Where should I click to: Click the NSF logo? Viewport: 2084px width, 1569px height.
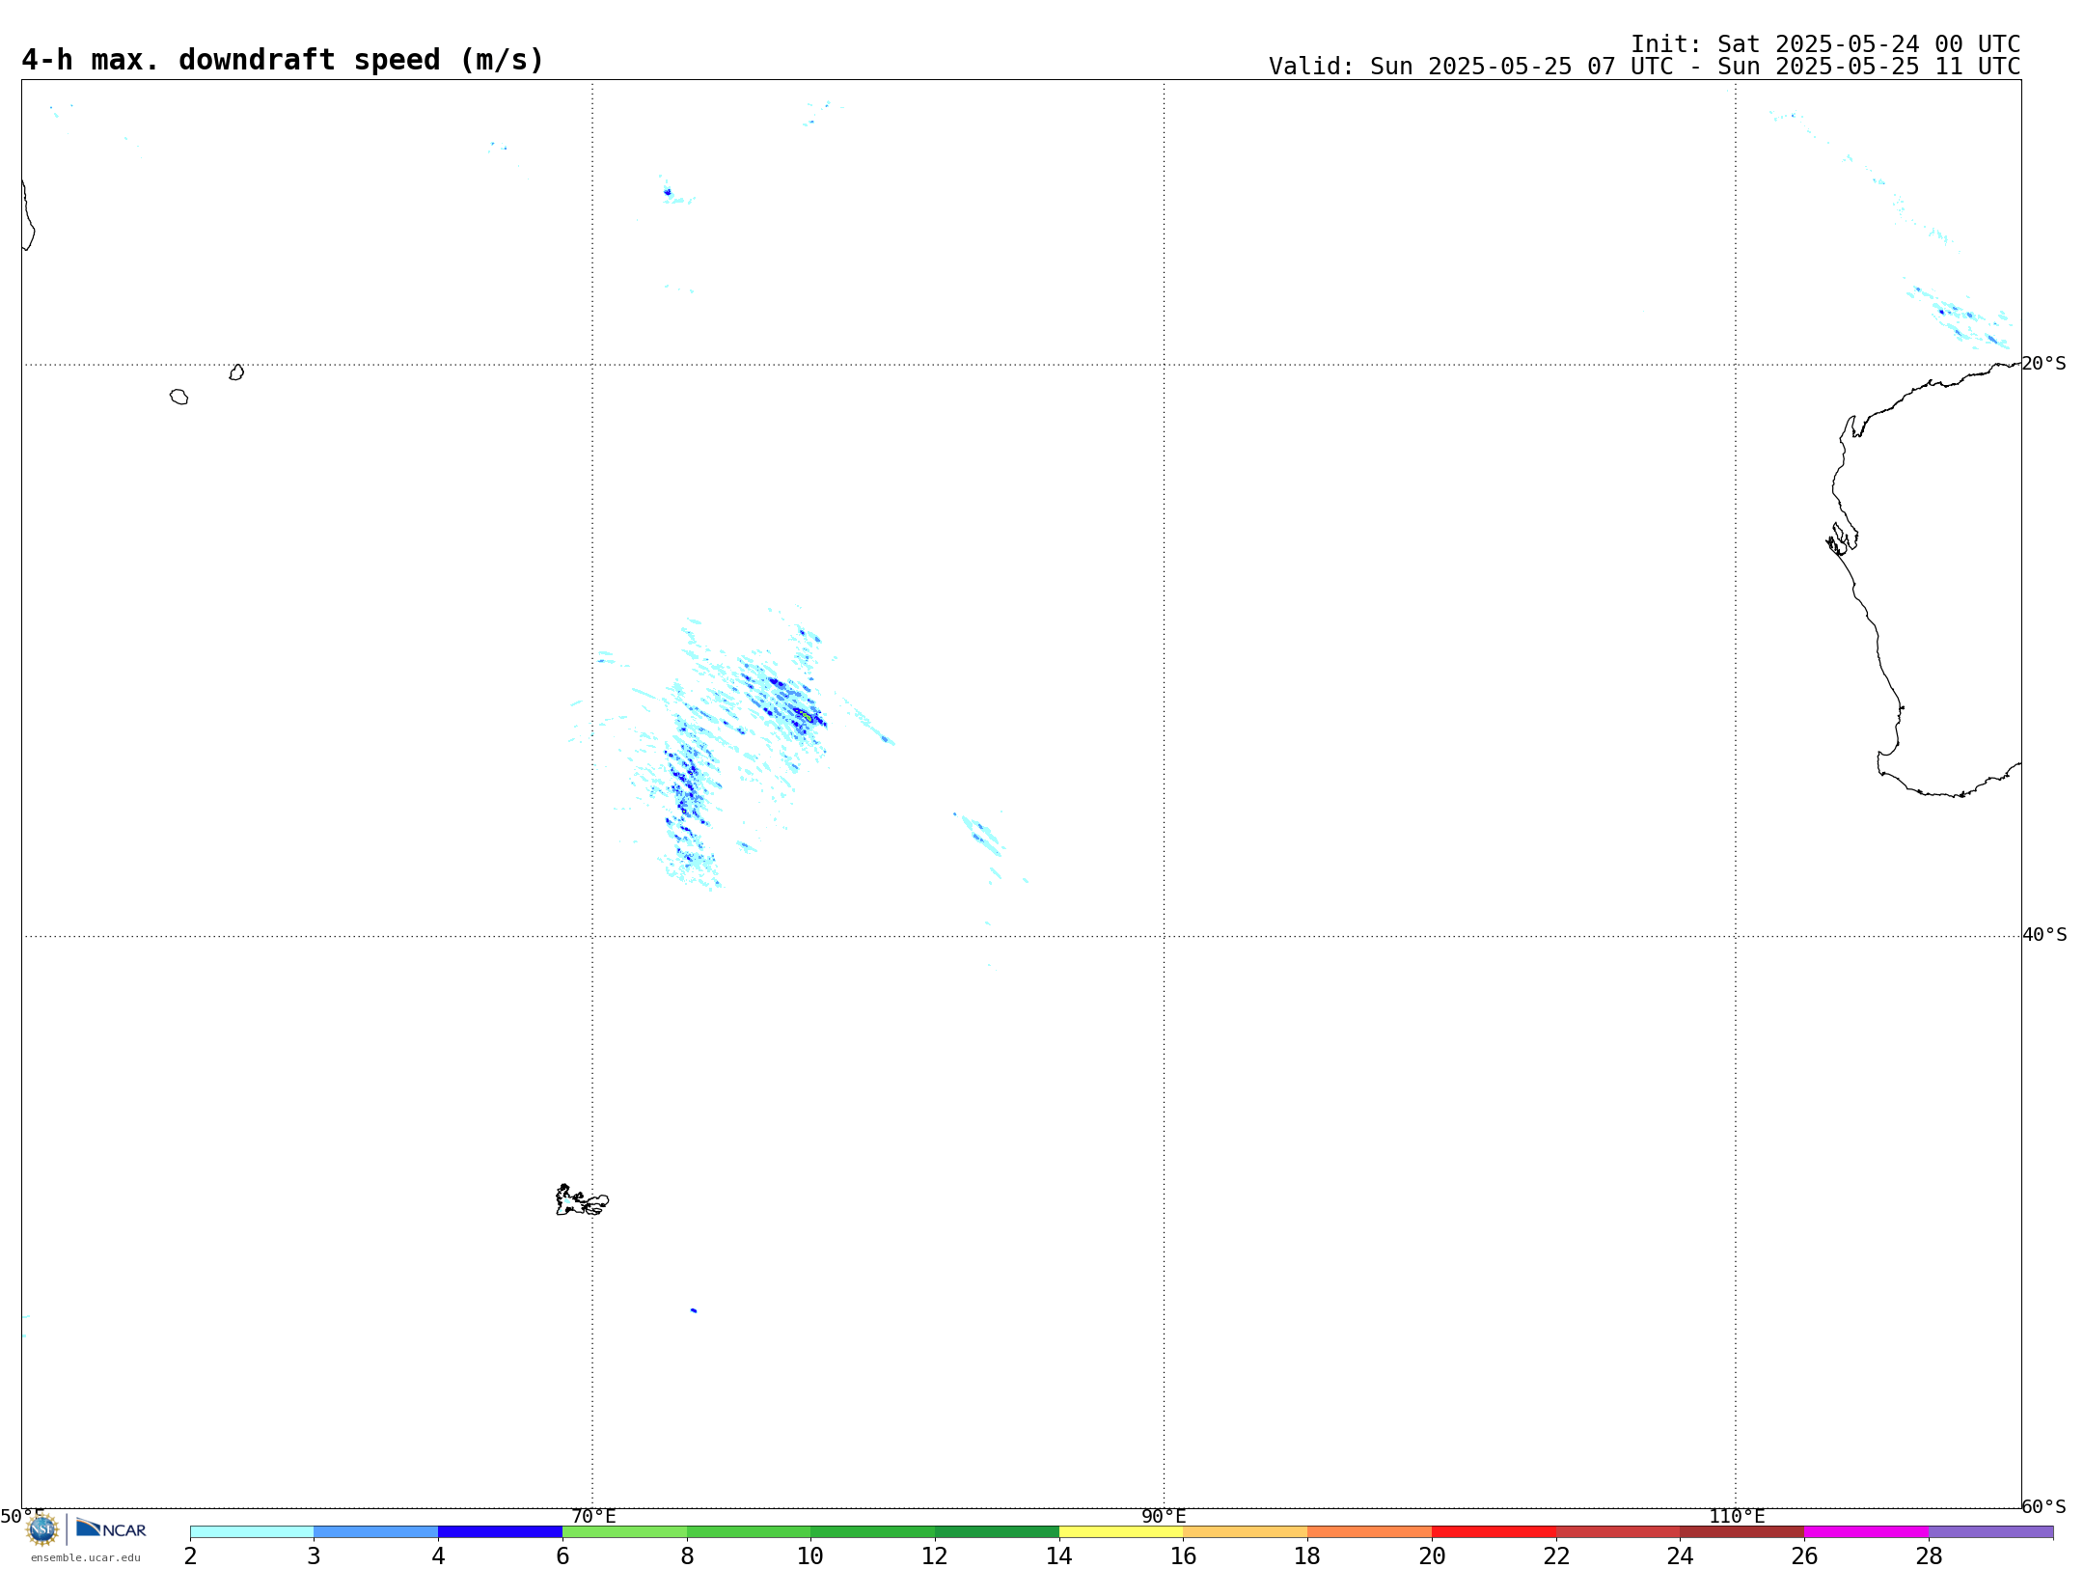coord(42,1529)
